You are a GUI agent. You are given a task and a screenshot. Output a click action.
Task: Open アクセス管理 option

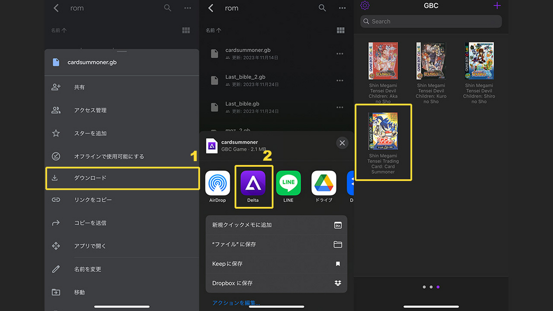click(x=122, y=110)
